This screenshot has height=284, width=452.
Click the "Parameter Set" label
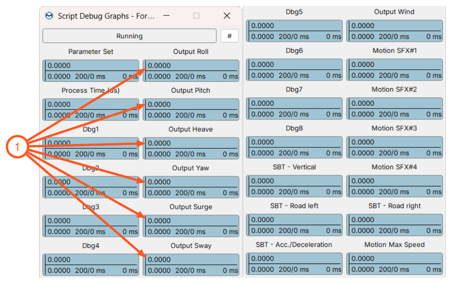tap(91, 52)
